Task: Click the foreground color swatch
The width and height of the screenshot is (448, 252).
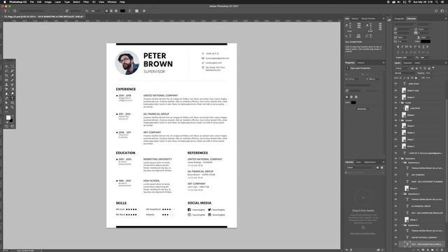Action: pyautogui.click(x=8, y=118)
